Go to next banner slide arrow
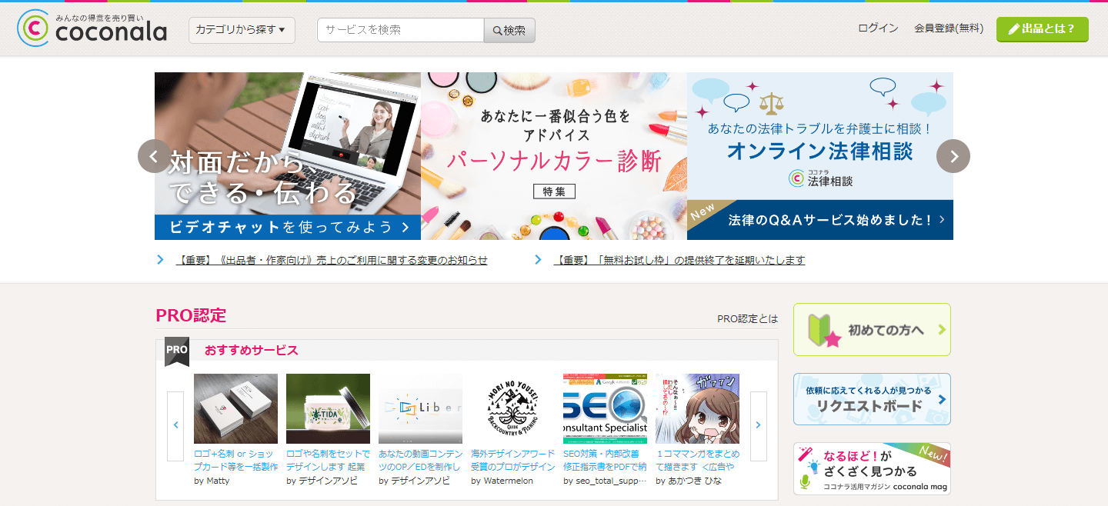This screenshot has width=1108, height=506. click(x=953, y=156)
